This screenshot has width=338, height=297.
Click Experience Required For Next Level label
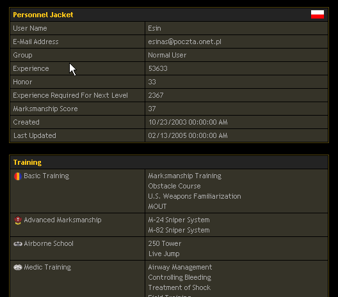coord(70,95)
